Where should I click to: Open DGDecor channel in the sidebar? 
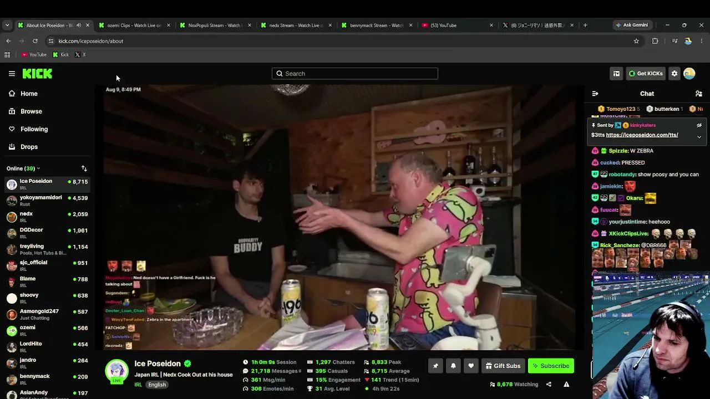pos(47,233)
